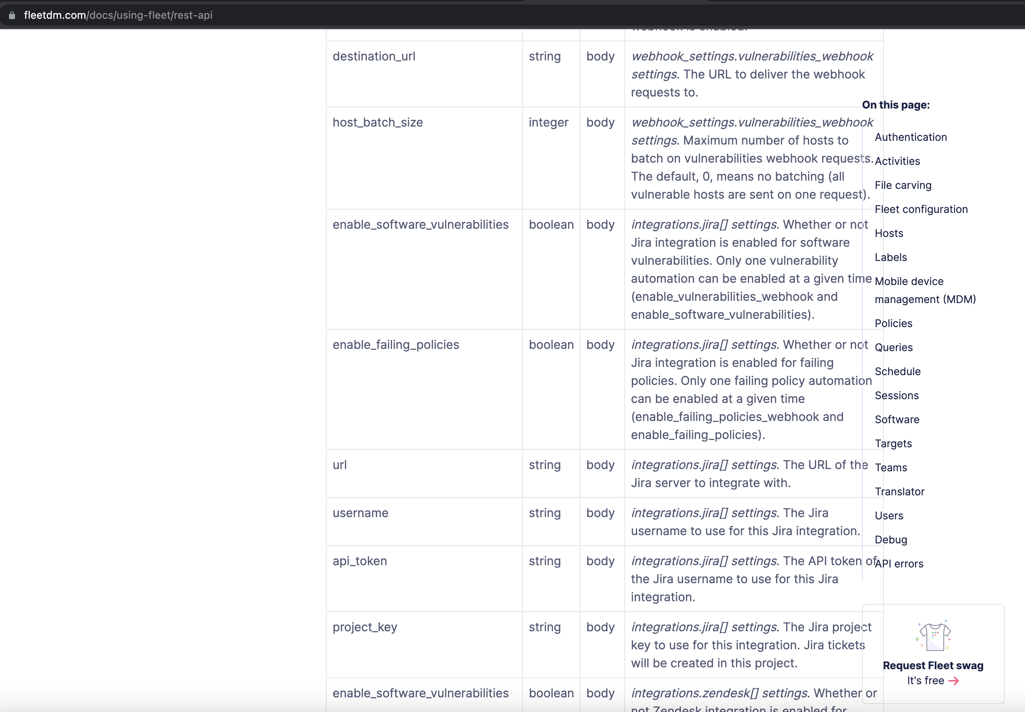Image resolution: width=1025 pixels, height=712 pixels.
Task: Select the Labels section link
Action: coord(890,257)
